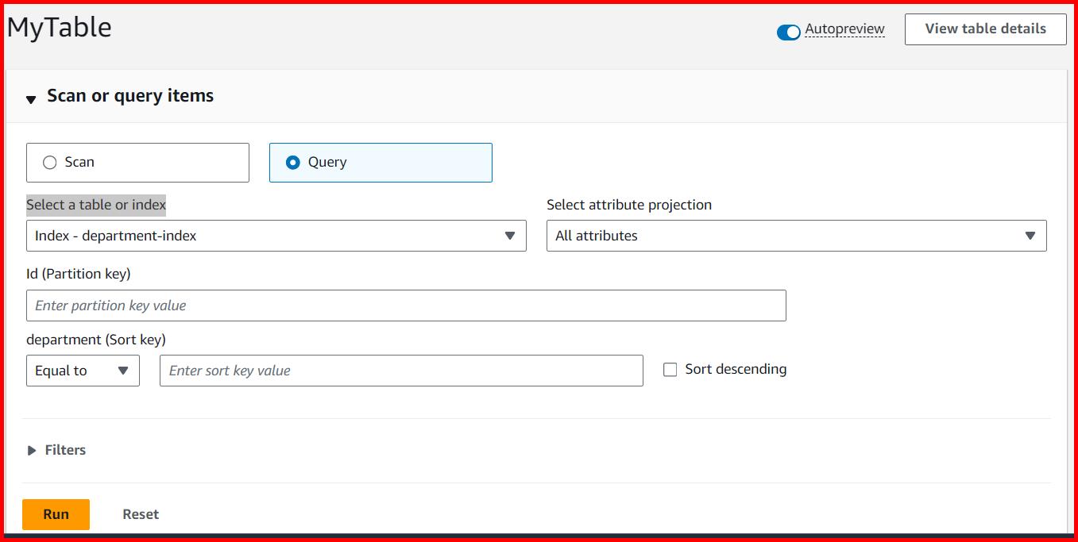Click the attribute projection dropdown arrow

(1030, 235)
